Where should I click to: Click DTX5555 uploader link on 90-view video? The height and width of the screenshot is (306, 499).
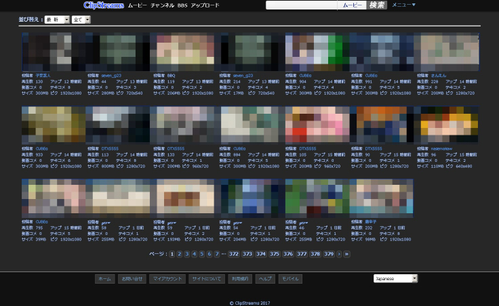[x=374, y=149]
